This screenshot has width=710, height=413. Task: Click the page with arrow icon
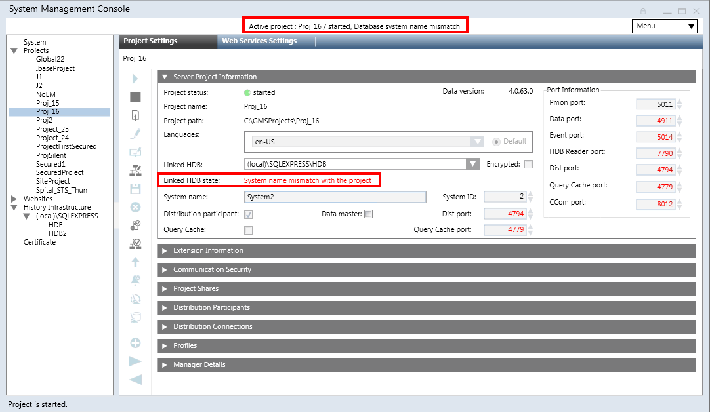click(x=135, y=115)
